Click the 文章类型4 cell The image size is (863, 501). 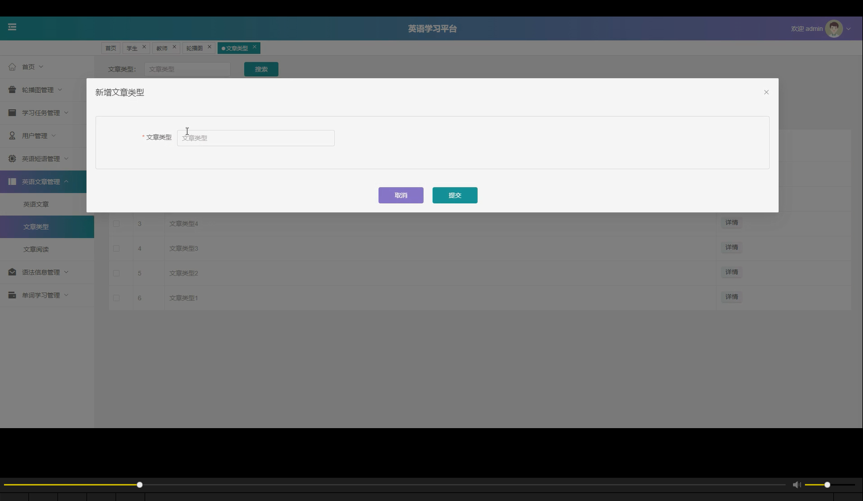tap(440, 224)
